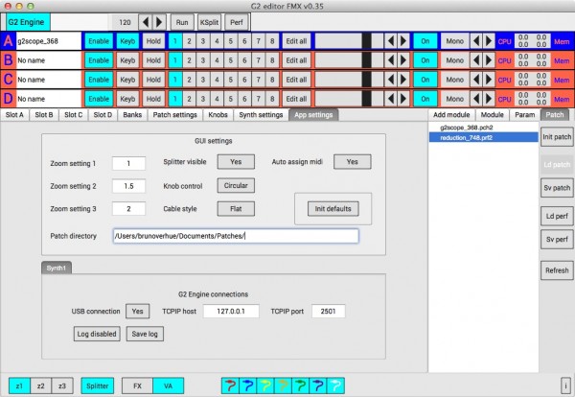The height and width of the screenshot is (397, 575).
Task: Click the Patch directory input field
Action: pyautogui.click(x=236, y=236)
